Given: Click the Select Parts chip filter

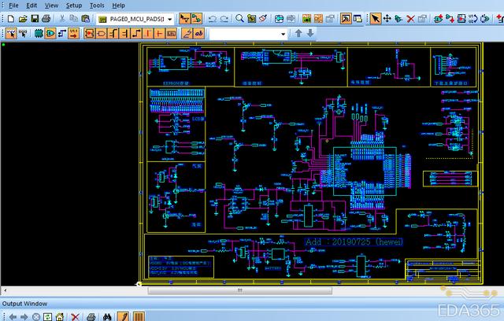Looking at the screenshot, I should [x=39, y=33].
